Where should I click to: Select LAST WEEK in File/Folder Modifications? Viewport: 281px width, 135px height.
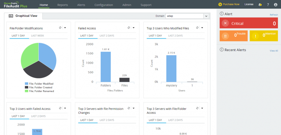pos(37,36)
